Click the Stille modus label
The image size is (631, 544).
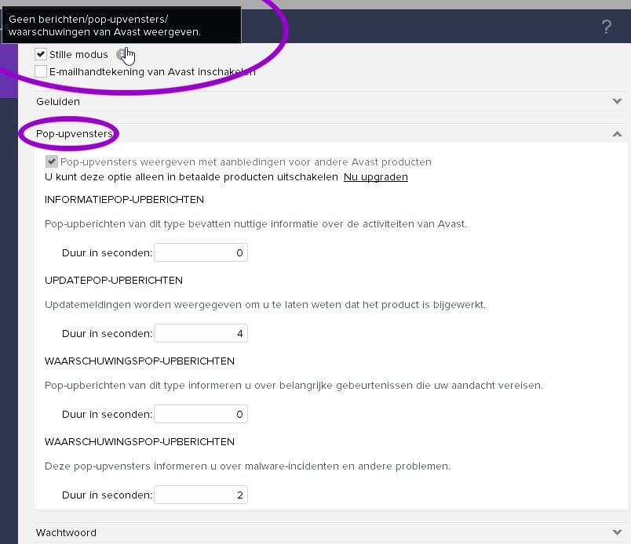point(78,54)
